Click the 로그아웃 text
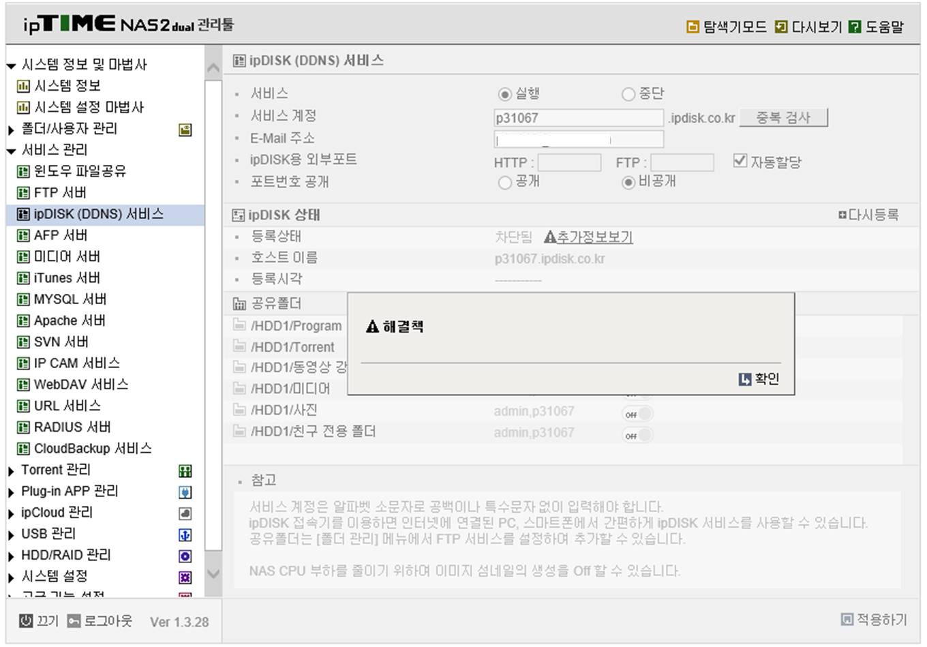This screenshot has width=927, height=647. coord(108,620)
